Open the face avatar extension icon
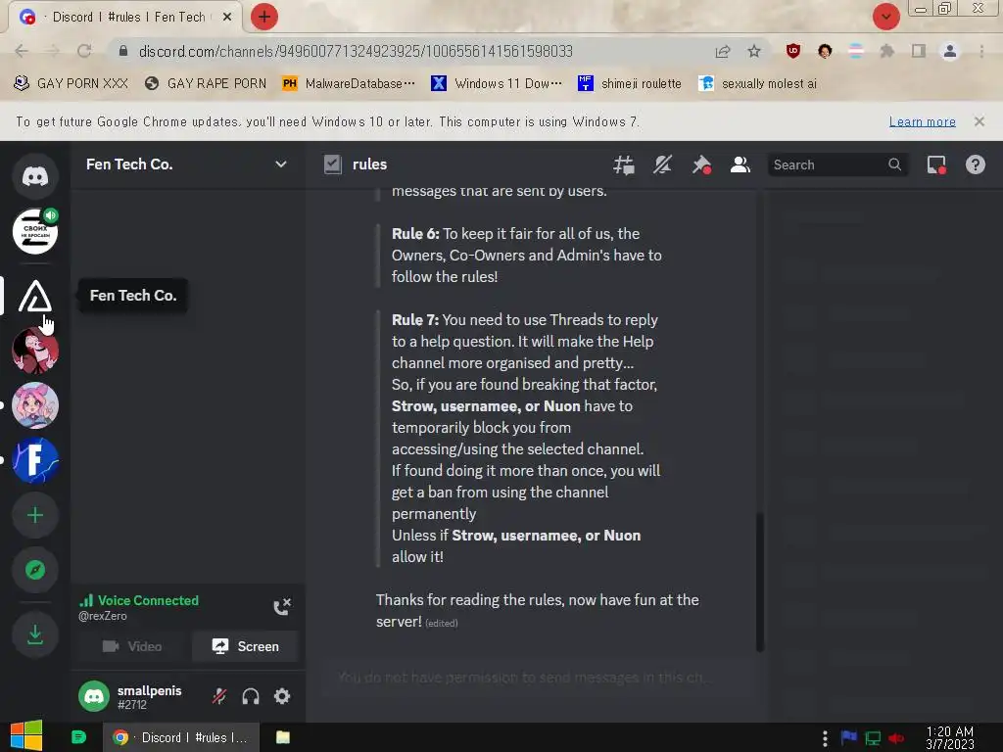This screenshot has width=1003, height=752. (825, 51)
